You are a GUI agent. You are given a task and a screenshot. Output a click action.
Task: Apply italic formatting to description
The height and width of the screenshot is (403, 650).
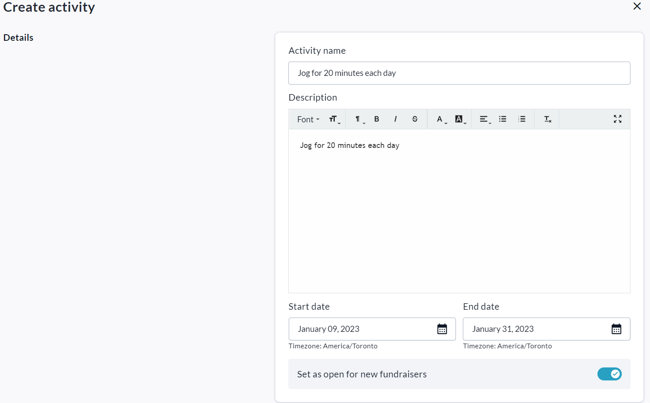tap(395, 119)
